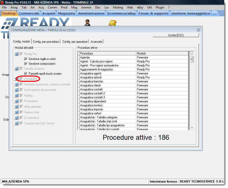Switch to Config. per operatore tab
This screenshot has height=188, width=228.
tap(75, 42)
